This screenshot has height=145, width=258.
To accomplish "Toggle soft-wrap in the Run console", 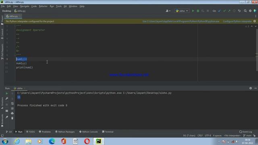I will click(x=12, y=104).
